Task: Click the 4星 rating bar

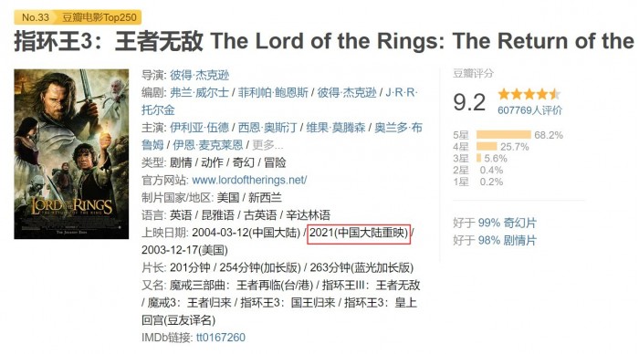Action: pos(487,147)
